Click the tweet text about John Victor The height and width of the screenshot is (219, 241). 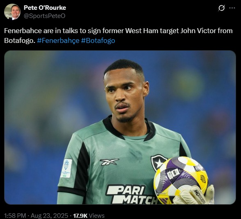pos(118,36)
